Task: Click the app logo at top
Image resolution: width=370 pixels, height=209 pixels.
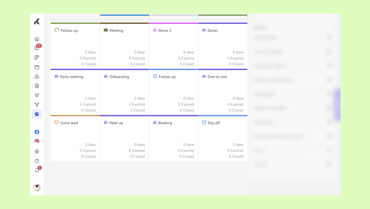Action: point(37,22)
